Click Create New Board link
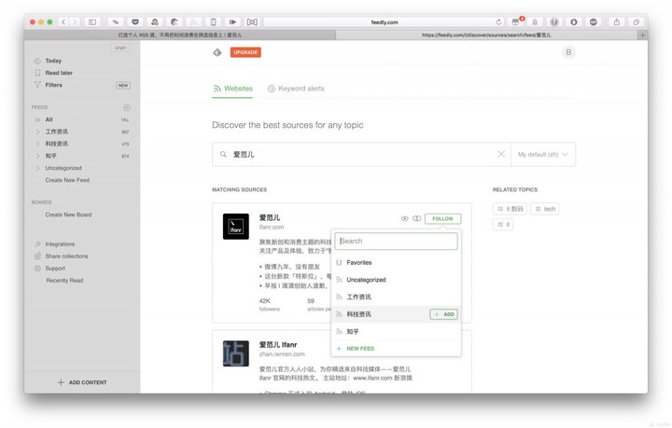The image size is (672, 428). [x=68, y=214]
